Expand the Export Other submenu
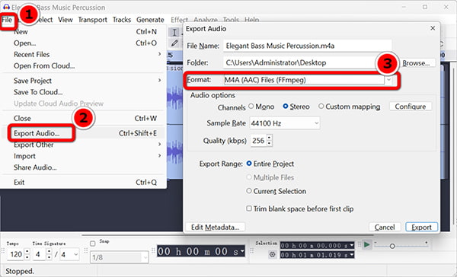 (83, 145)
